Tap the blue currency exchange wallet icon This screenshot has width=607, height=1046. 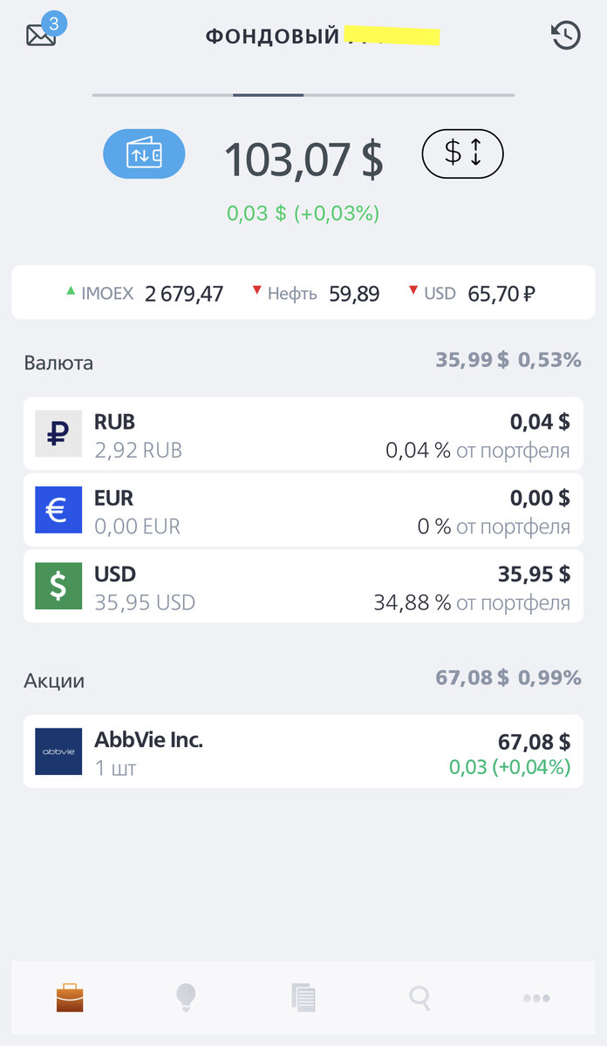click(x=145, y=153)
